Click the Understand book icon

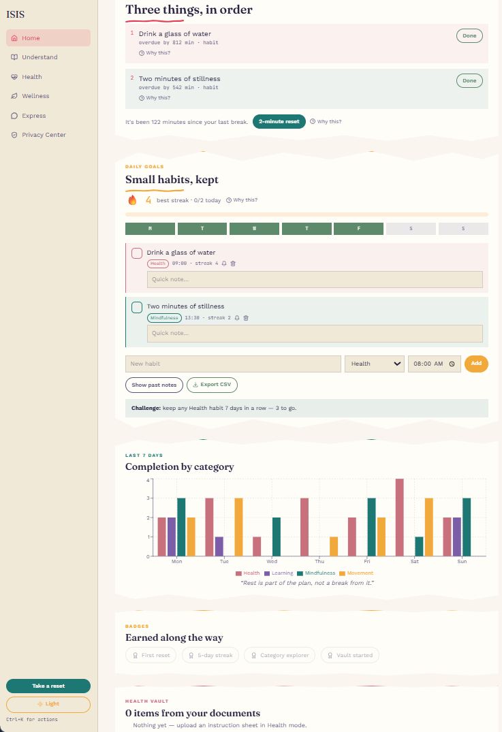tap(14, 57)
